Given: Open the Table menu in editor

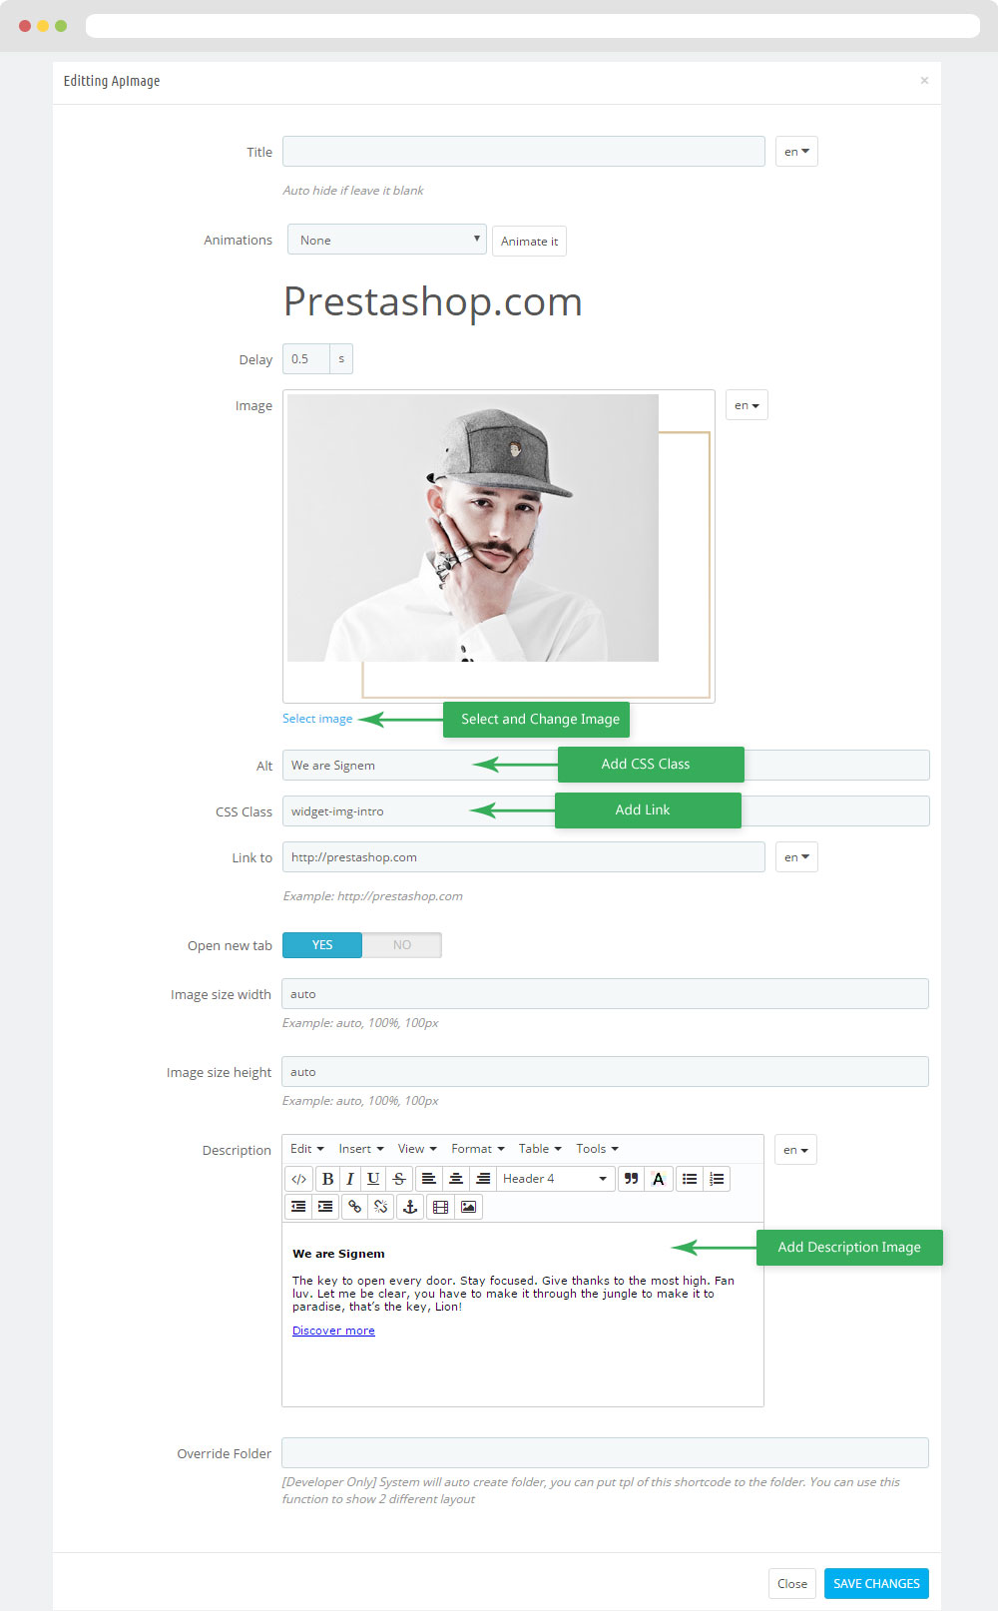Looking at the screenshot, I should (540, 1149).
